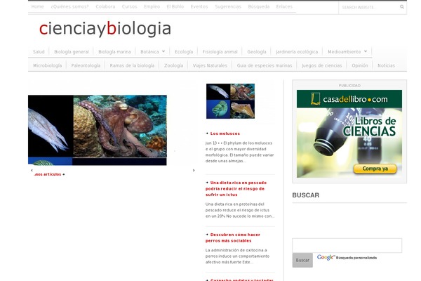Open Viajes Naturales category
421x281 pixels.
210,65
